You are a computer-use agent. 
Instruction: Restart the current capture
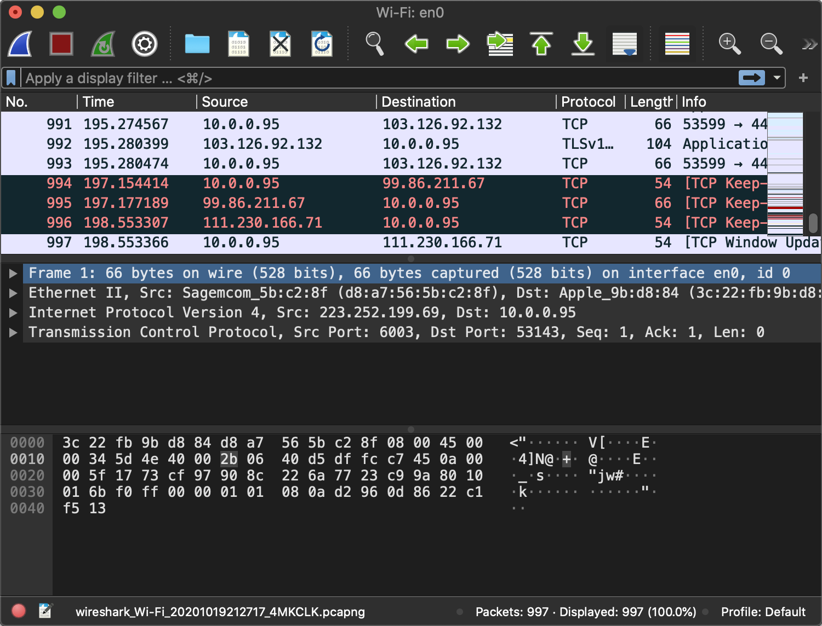coord(103,44)
